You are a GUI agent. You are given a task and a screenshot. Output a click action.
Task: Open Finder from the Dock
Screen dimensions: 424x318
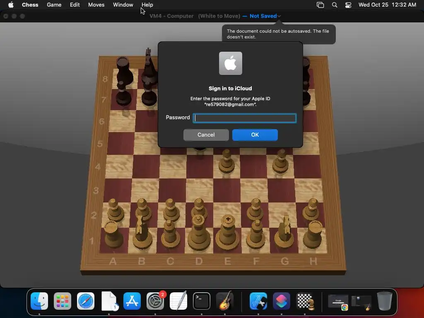point(39,301)
